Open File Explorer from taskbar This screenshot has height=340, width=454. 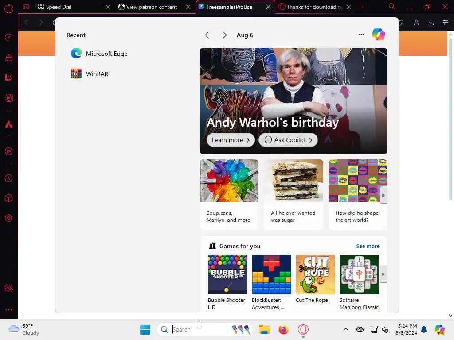pyautogui.click(x=264, y=329)
